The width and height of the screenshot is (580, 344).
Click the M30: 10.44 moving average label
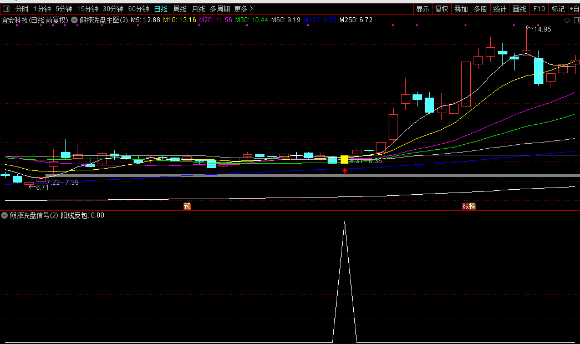tap(252, 20)
